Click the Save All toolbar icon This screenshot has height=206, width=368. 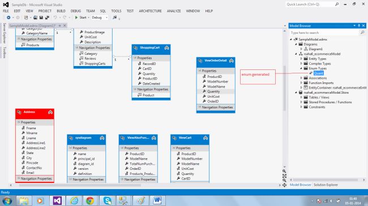47,17
